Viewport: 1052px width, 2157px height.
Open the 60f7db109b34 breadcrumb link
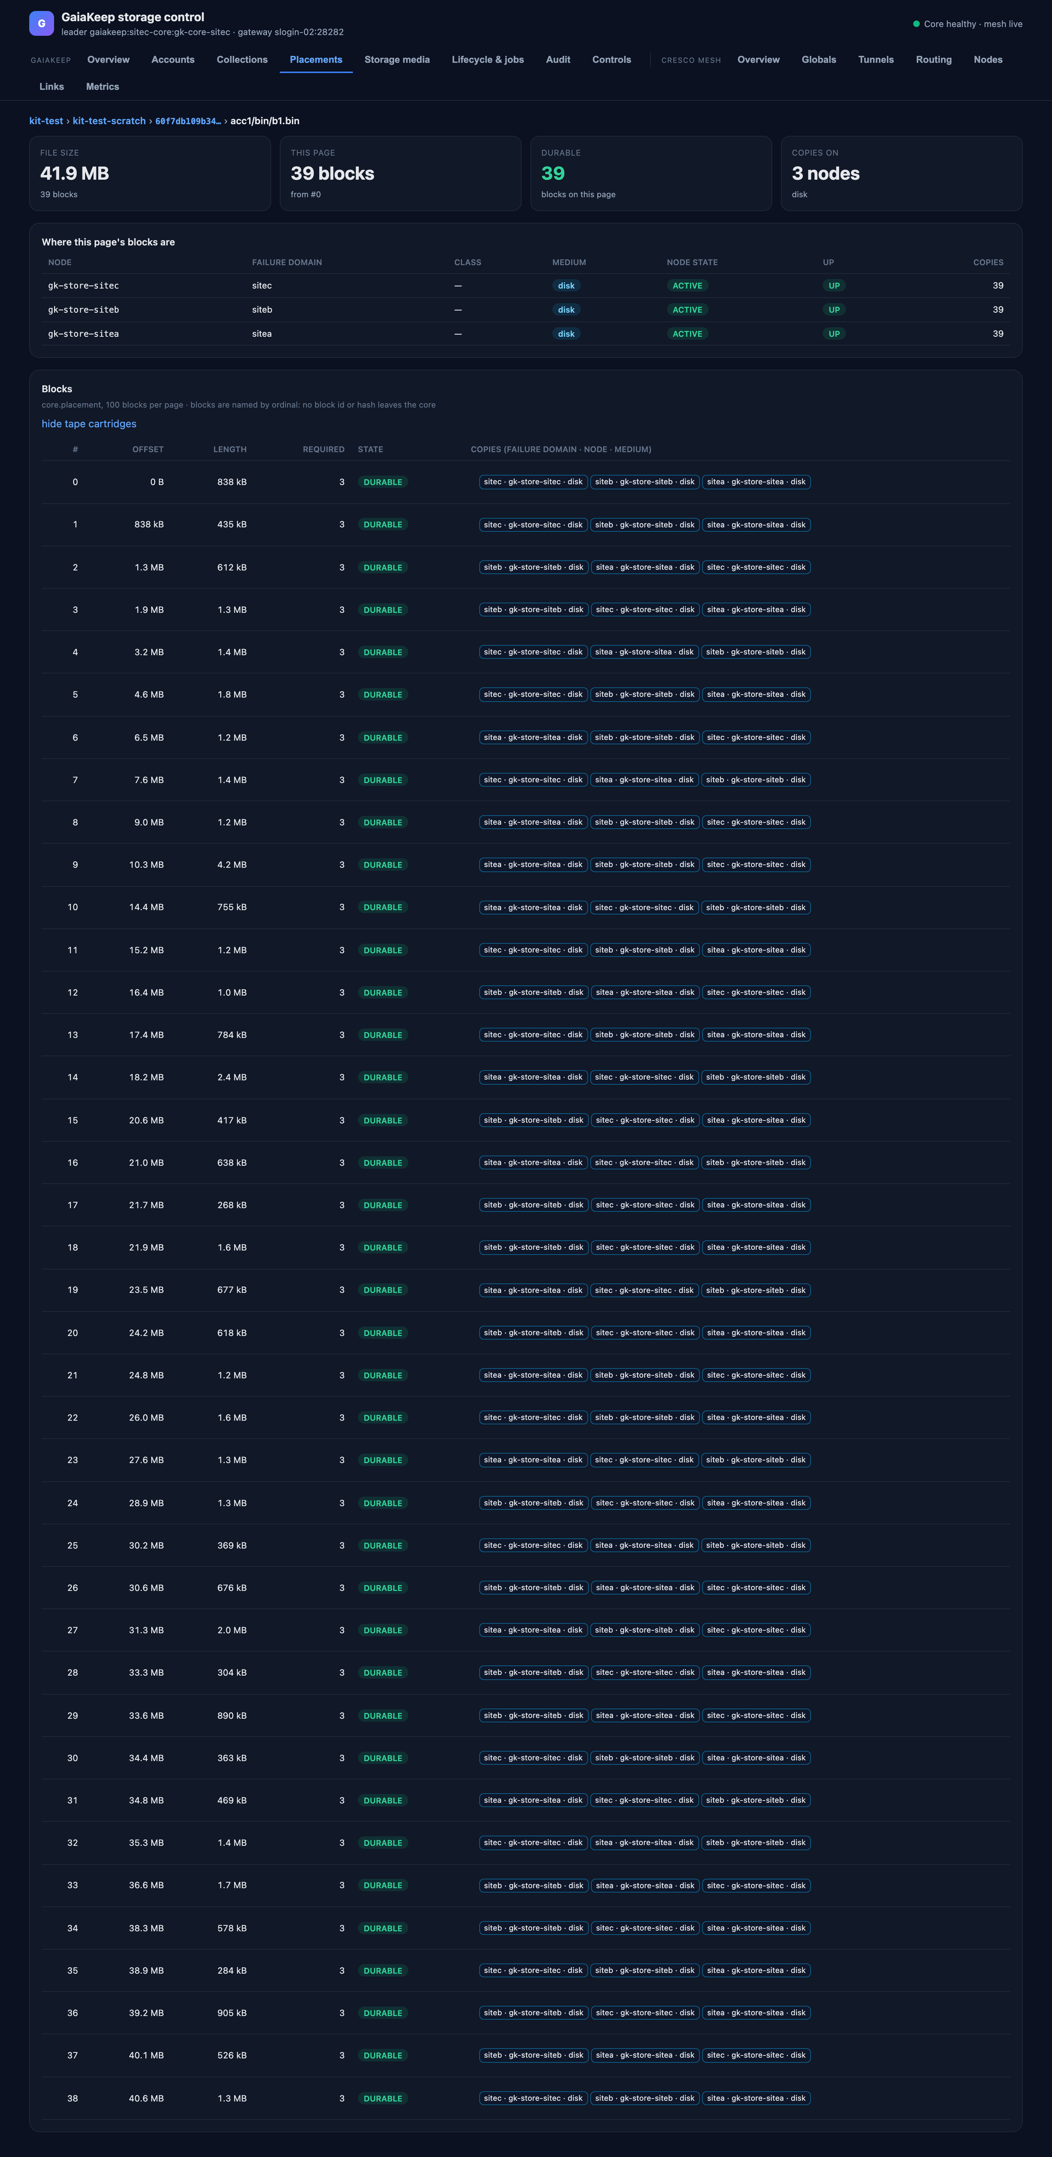[188, 121]
